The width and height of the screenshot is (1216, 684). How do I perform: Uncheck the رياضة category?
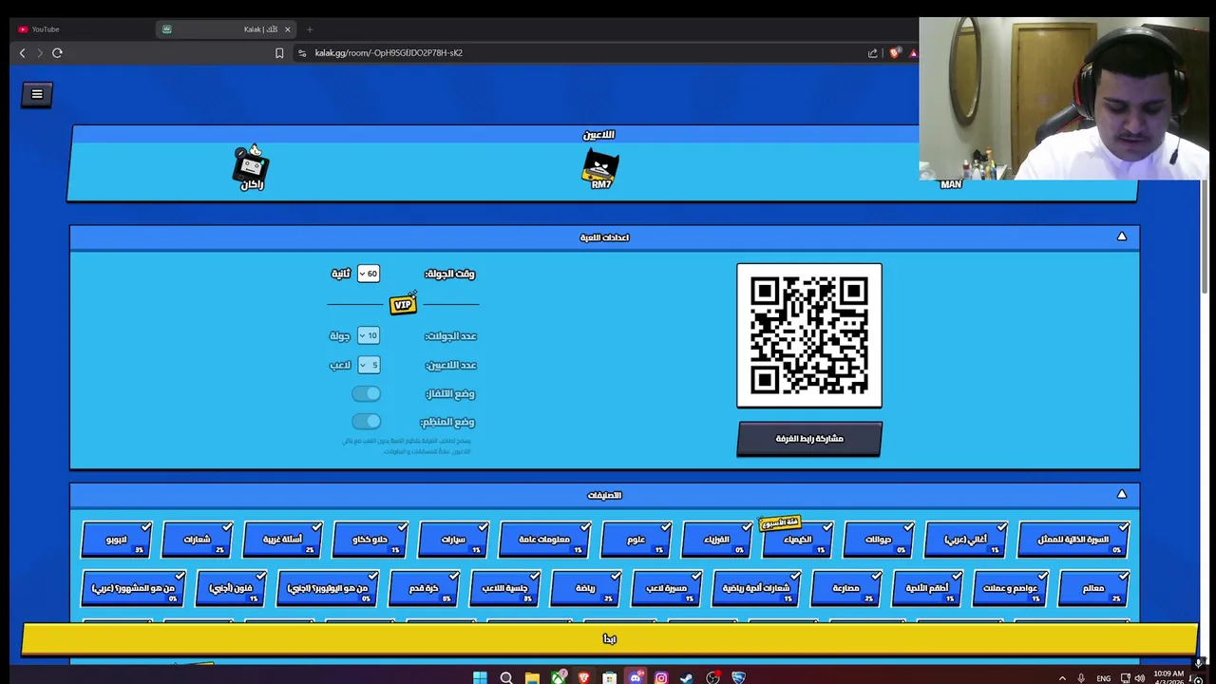point(585,588)
